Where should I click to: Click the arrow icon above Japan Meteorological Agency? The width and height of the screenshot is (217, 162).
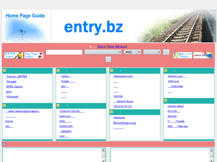pyautogui.click(x=4, y=105)
